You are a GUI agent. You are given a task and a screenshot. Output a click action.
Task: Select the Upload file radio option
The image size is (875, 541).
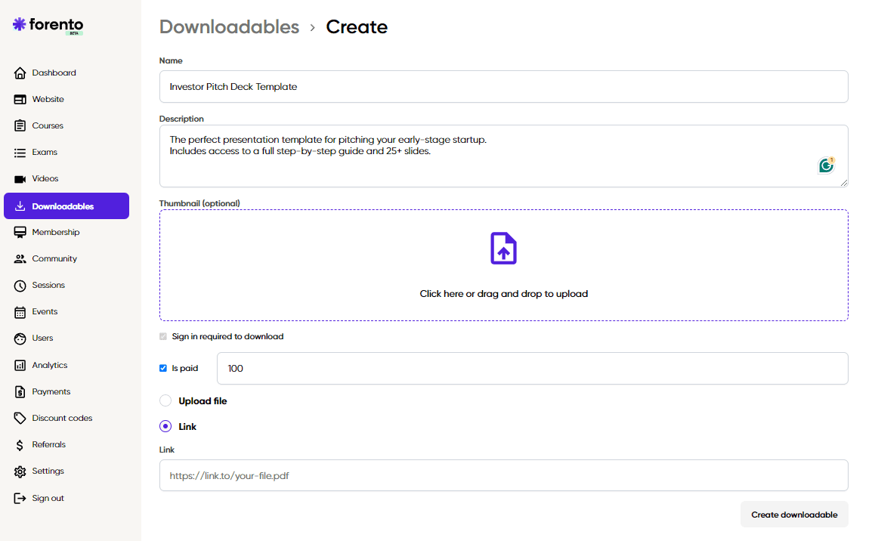pos(165,401)
